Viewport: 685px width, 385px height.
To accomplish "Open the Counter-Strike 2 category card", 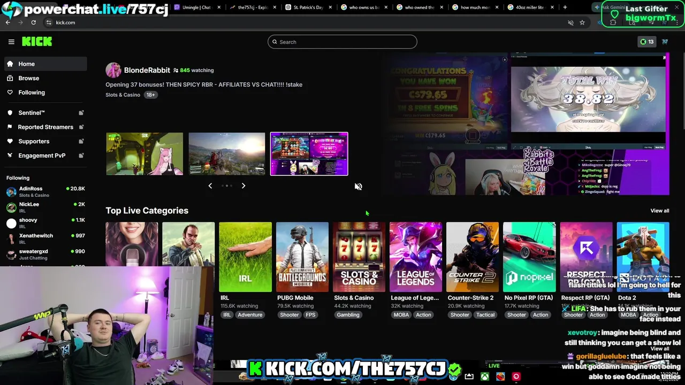I will tap(473, 257).
